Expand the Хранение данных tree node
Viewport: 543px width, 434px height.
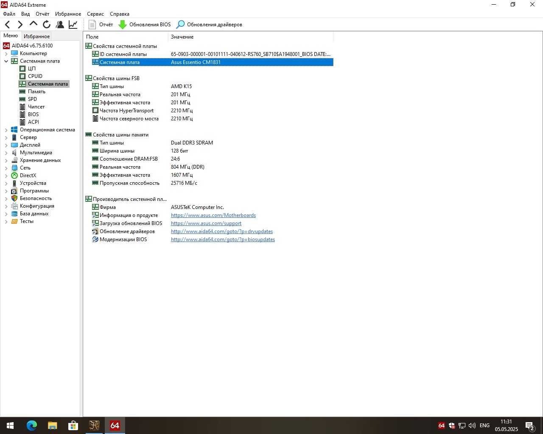[x=6, y=161]
